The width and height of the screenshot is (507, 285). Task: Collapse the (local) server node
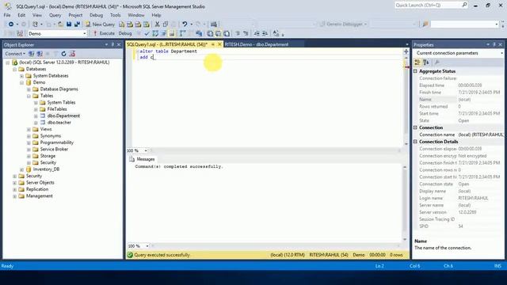(x=8, y=63)
